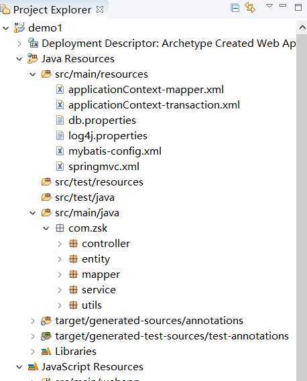This screenshot has height=381, width=307.
Task: Click the db.properties file icon
Action: [x=60, y=121]
